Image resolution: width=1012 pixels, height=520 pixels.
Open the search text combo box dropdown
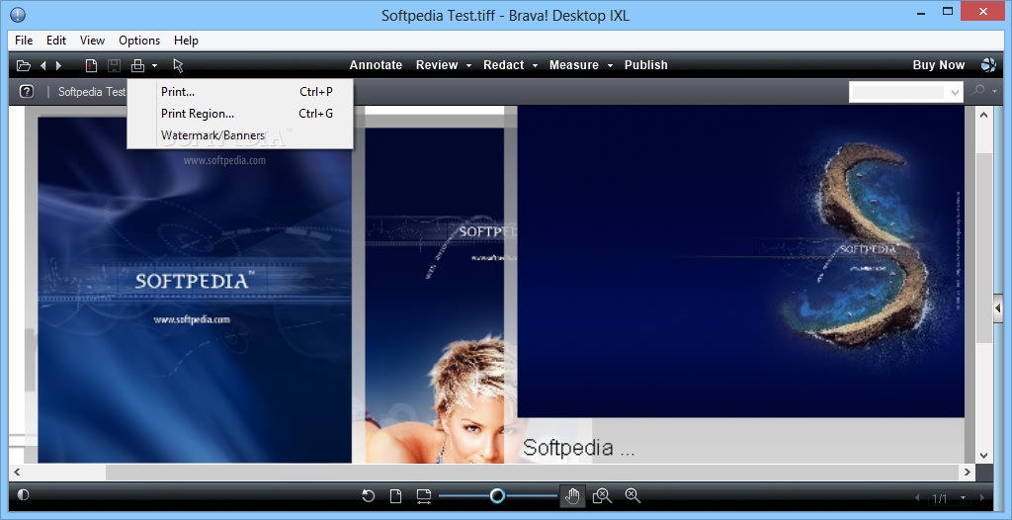click(x=956, y=92)
